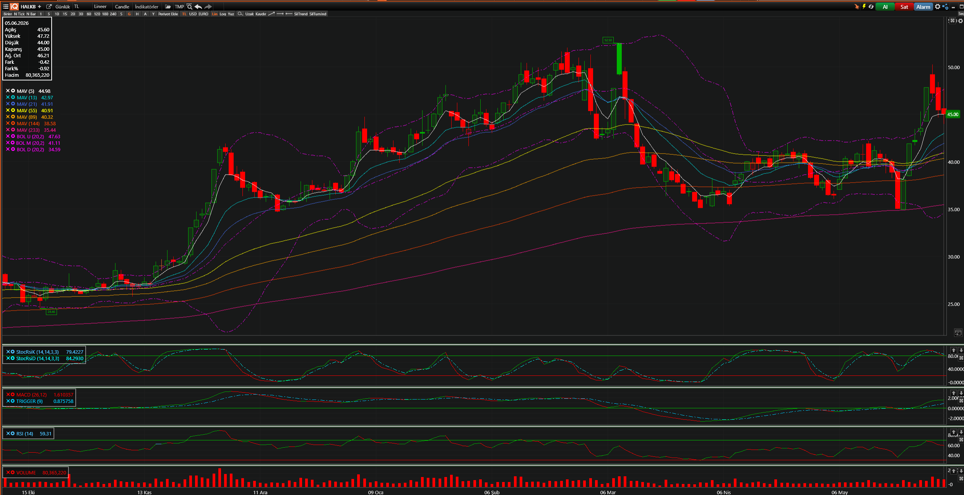
Task: Open the Candle chart type dropdown
Action: coord(122,6)
